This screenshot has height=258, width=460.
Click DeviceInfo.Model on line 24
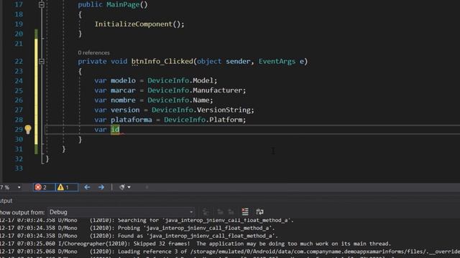182,80
